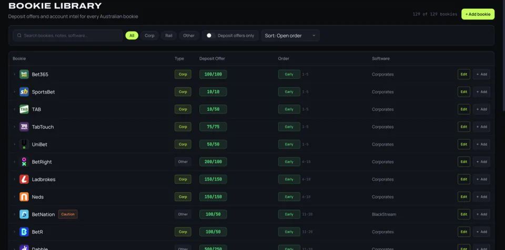Click + Add in Neds row
Image resolution: width=505 pixels, height=250 pixels.
pyautogui.click(x=481, y=196)
